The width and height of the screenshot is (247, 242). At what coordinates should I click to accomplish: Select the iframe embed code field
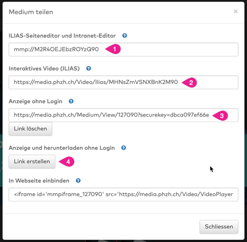[x=123, y=195]
